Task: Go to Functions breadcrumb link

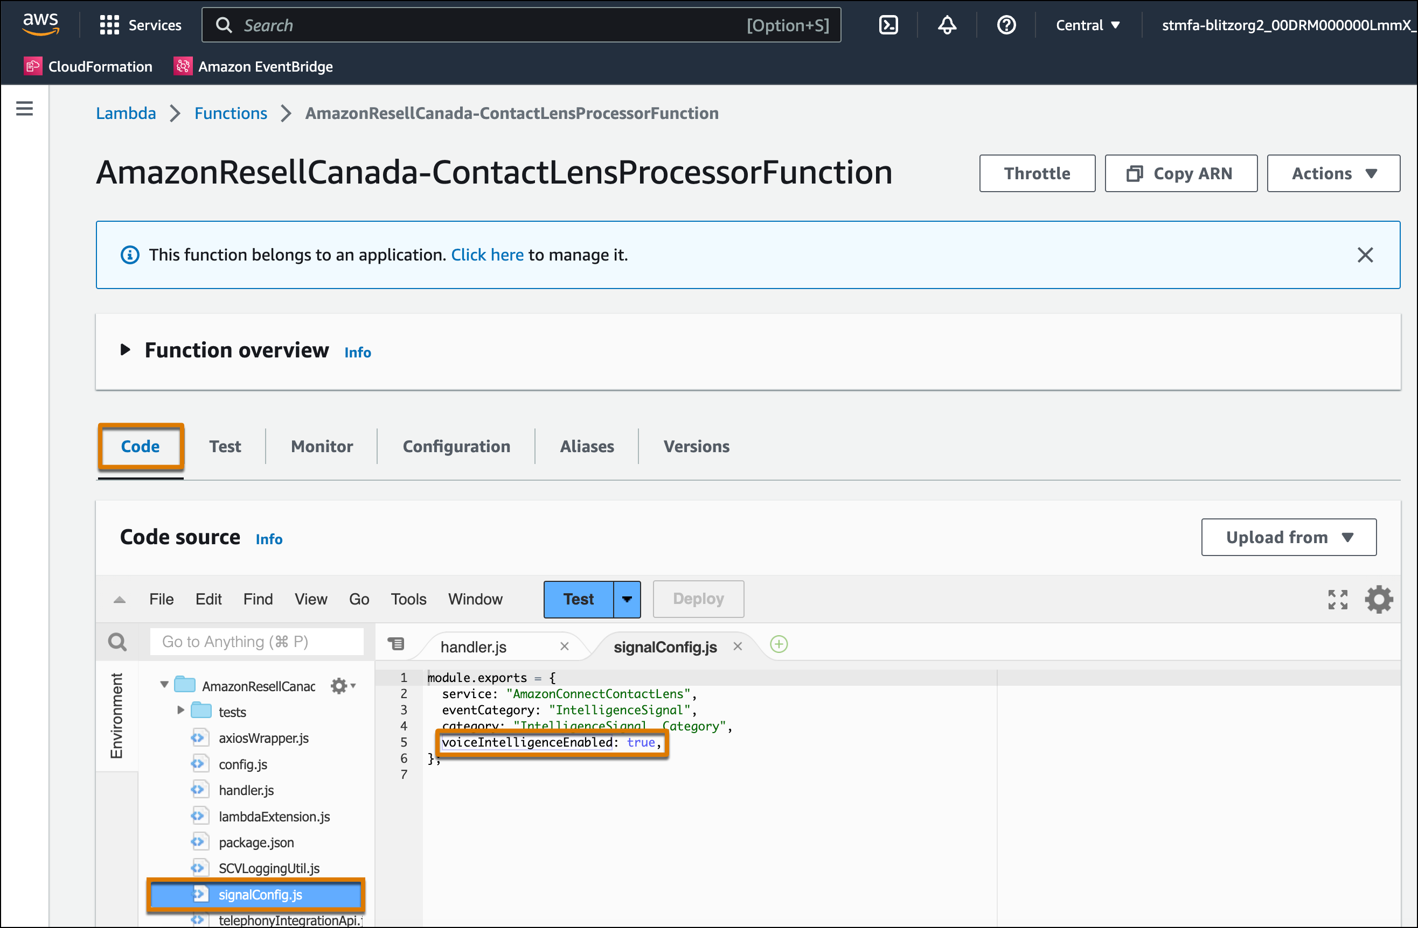Action: (x=231, y=113)
